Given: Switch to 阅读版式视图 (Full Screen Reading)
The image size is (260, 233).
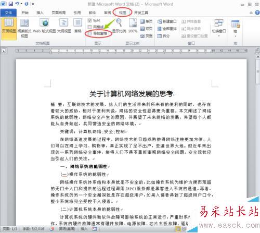Looking at the screenshot, I should pos(24,28).
